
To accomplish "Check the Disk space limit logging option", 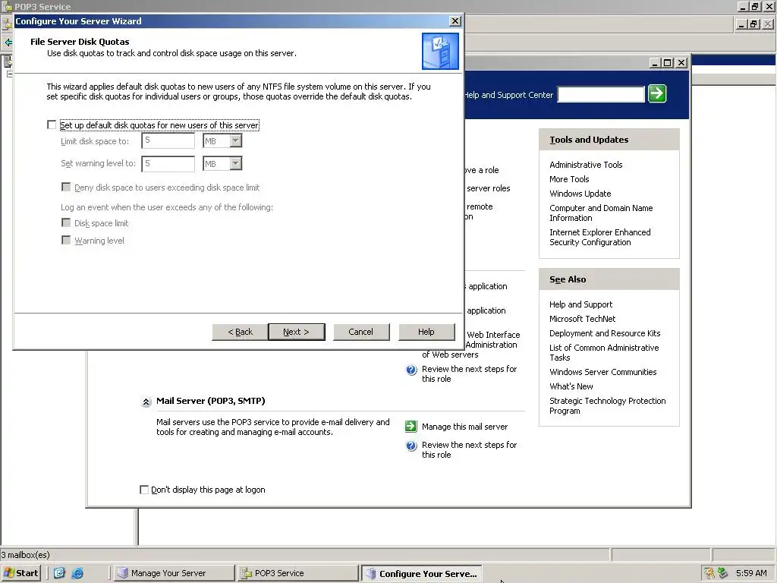I will pyautogui.click(x=66, y=222).
